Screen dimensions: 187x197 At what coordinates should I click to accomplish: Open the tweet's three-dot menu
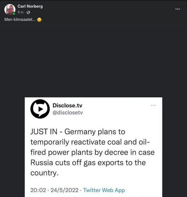(x=153, y=105)
